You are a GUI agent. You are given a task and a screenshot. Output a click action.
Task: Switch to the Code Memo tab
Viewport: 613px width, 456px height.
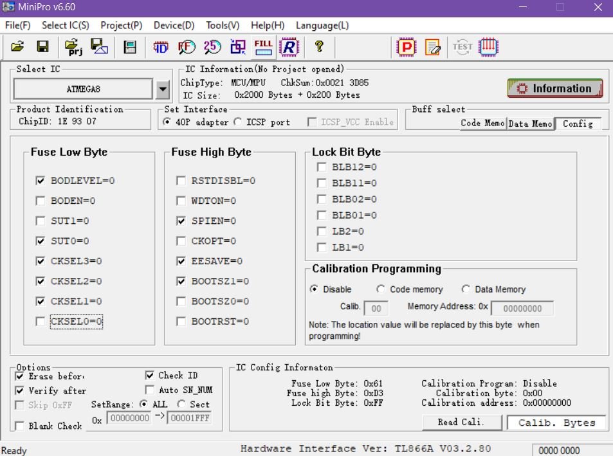(483, 123)
